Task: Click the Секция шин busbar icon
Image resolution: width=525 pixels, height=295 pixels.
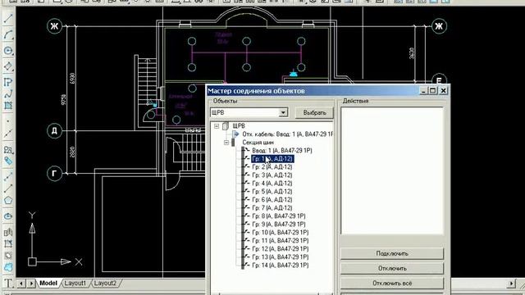Action: pyautogui.click(x=233, y=142)
